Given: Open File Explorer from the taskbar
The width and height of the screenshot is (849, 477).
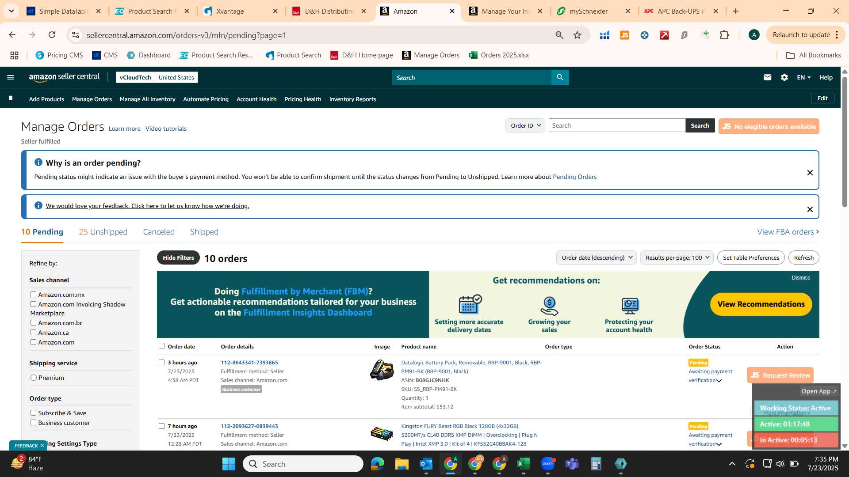Looking at the screenshot, I should (x=402, y=464).
